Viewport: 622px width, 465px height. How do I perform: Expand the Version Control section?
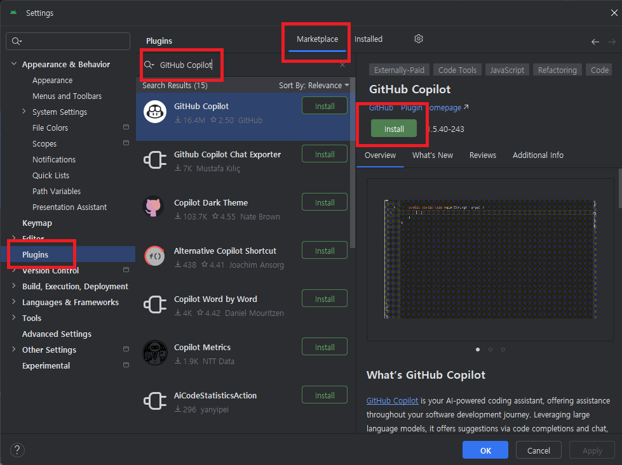point(14,270)
